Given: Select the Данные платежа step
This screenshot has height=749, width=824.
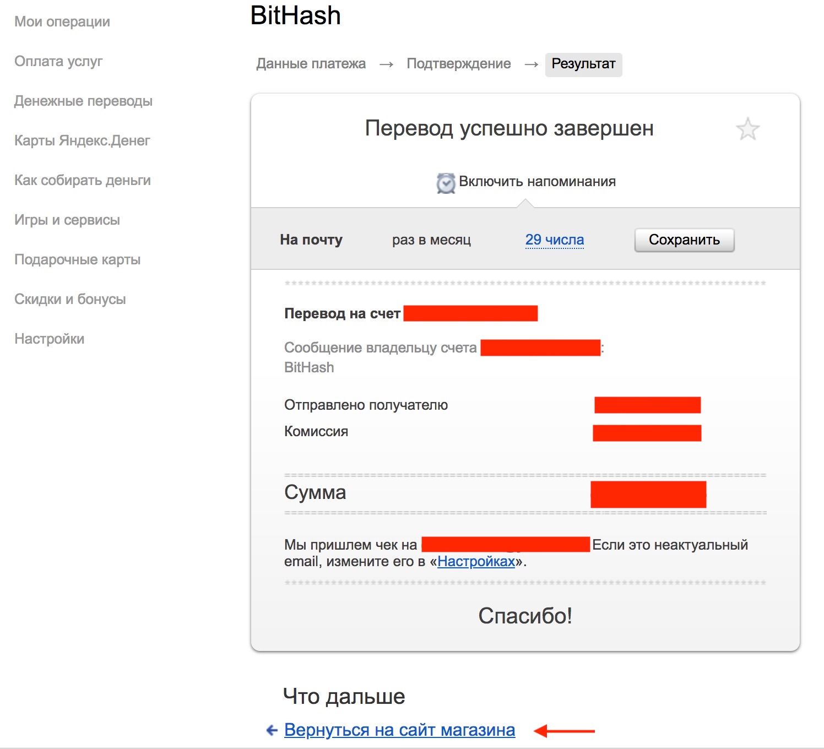Looking at the screenshot, I should [x=311, y=64].
